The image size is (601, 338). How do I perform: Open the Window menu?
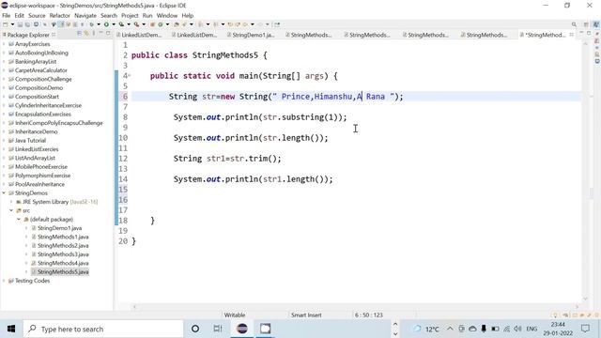tap(167, 16)
